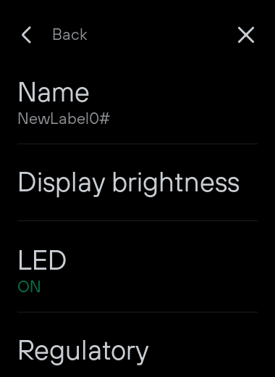Go back using the Back link
This screenshot has height=377, width=275.
tap(69, 35)
